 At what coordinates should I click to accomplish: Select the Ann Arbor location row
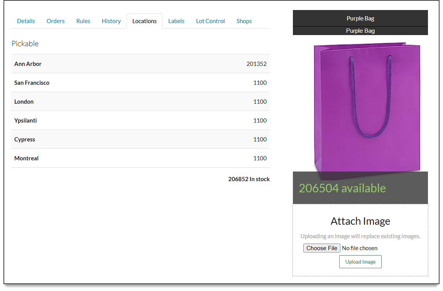(140, 64)
